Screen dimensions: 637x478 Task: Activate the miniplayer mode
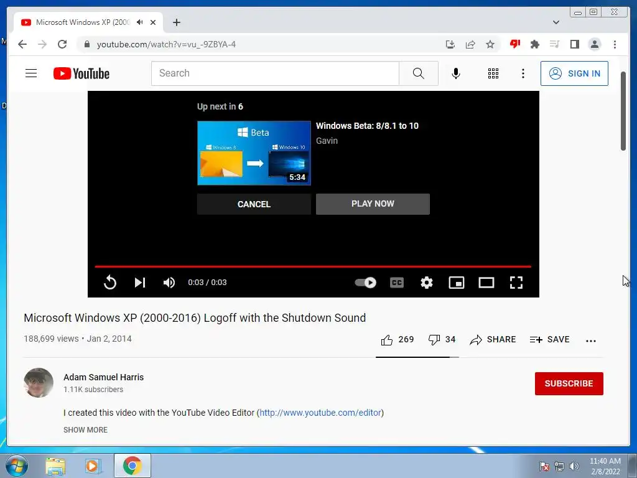[456, 282]
